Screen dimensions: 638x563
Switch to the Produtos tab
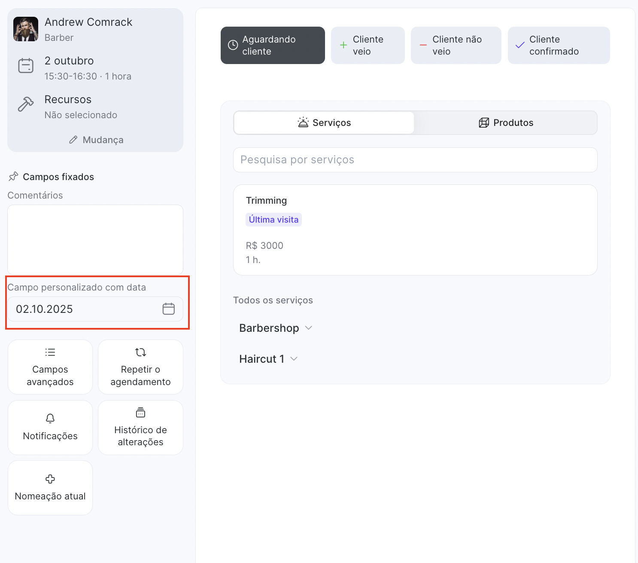(x=505, y=123)
